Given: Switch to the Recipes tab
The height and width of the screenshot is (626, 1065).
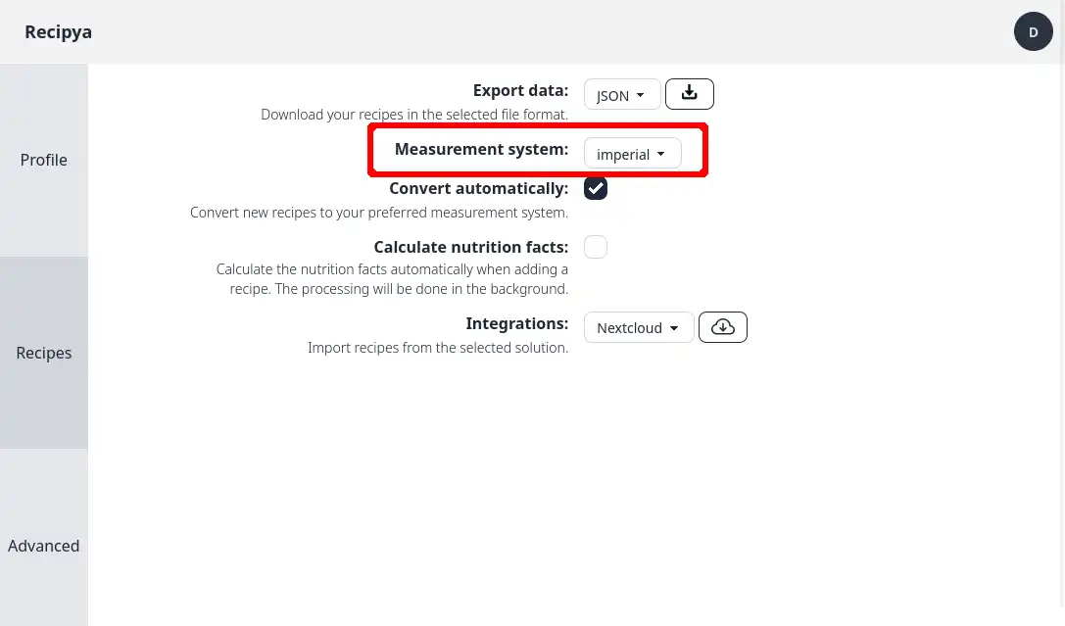Looking at the screenshot, I should [43, 353].
